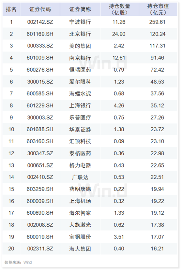This screenshot has width=182, height=271.
Task: Select stock code 002142.SZ
Action: pyautogui.click(x=40, y=22)
